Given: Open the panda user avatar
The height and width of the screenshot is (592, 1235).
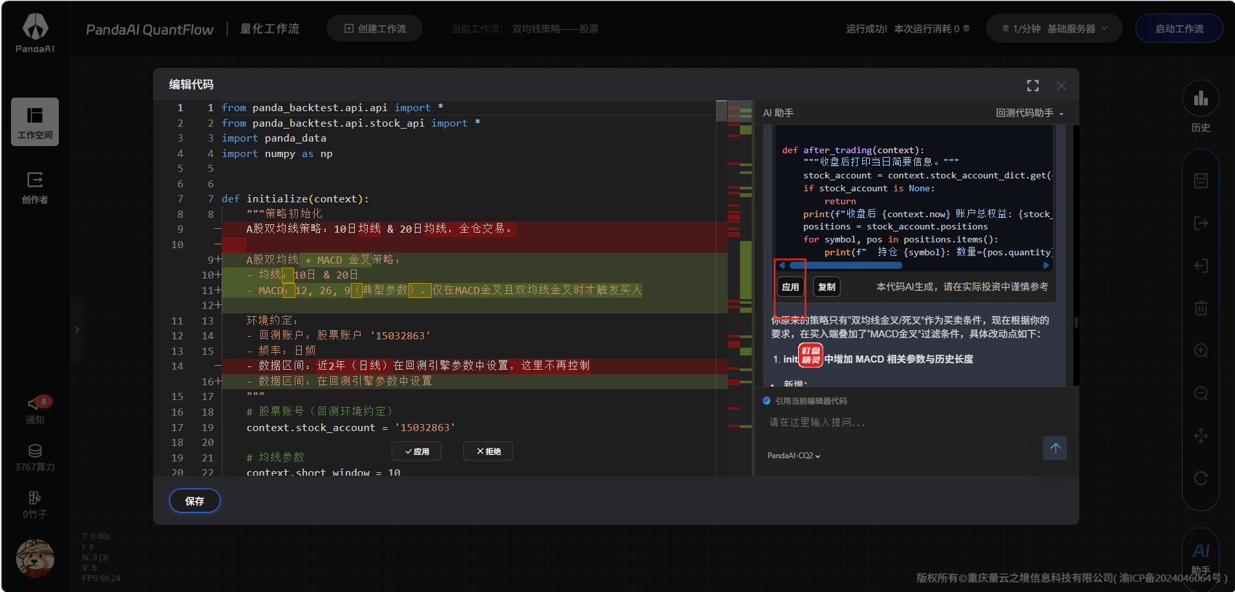Looking at the screenshot, I should coord(35,558).
